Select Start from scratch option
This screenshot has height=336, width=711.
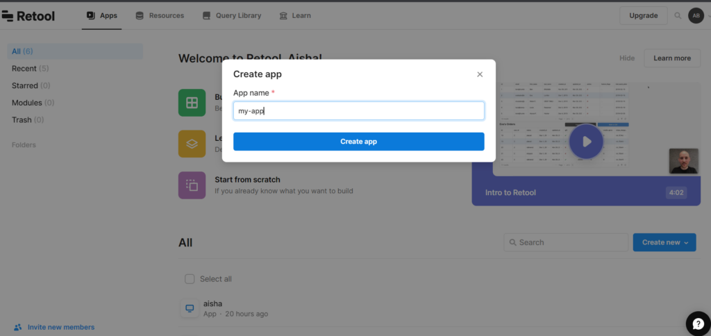pos(284,185)
